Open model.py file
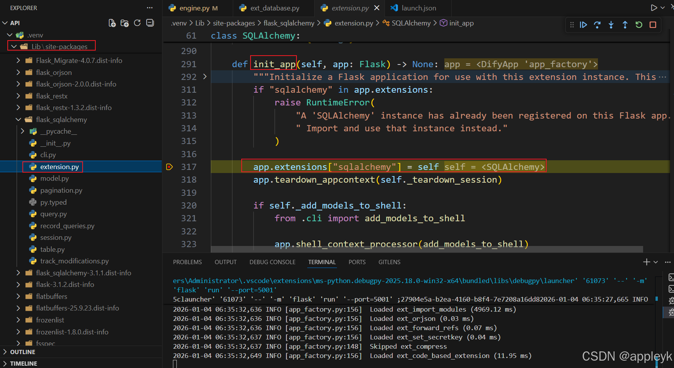674x368 pixels. click(54, 178)
